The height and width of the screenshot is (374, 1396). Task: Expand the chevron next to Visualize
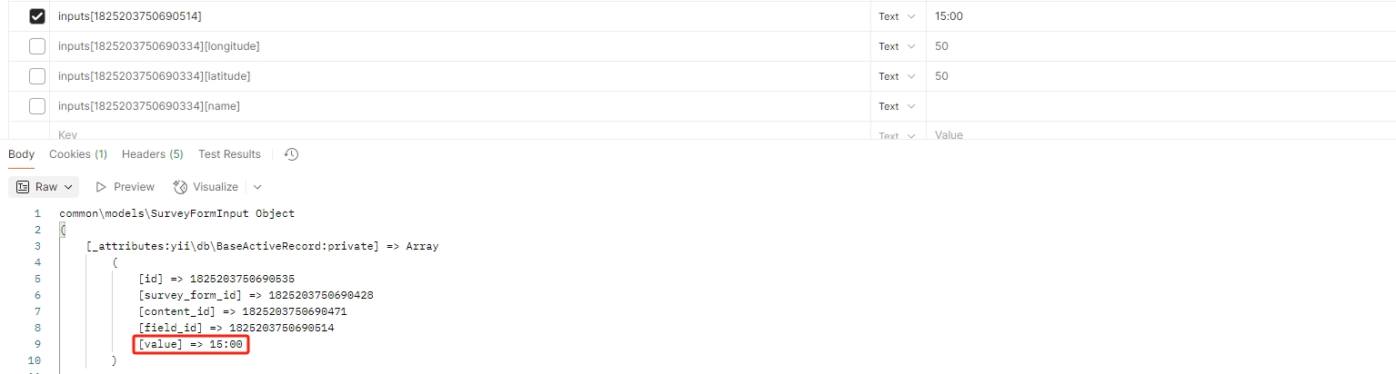point(257,187)
